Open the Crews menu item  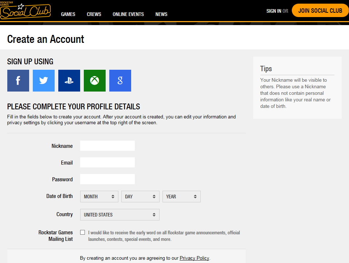pyautogui.click(x=94, y=14)
